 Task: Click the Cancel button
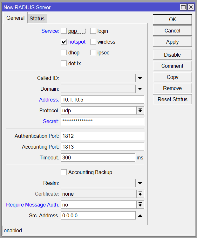pos(172,31)
